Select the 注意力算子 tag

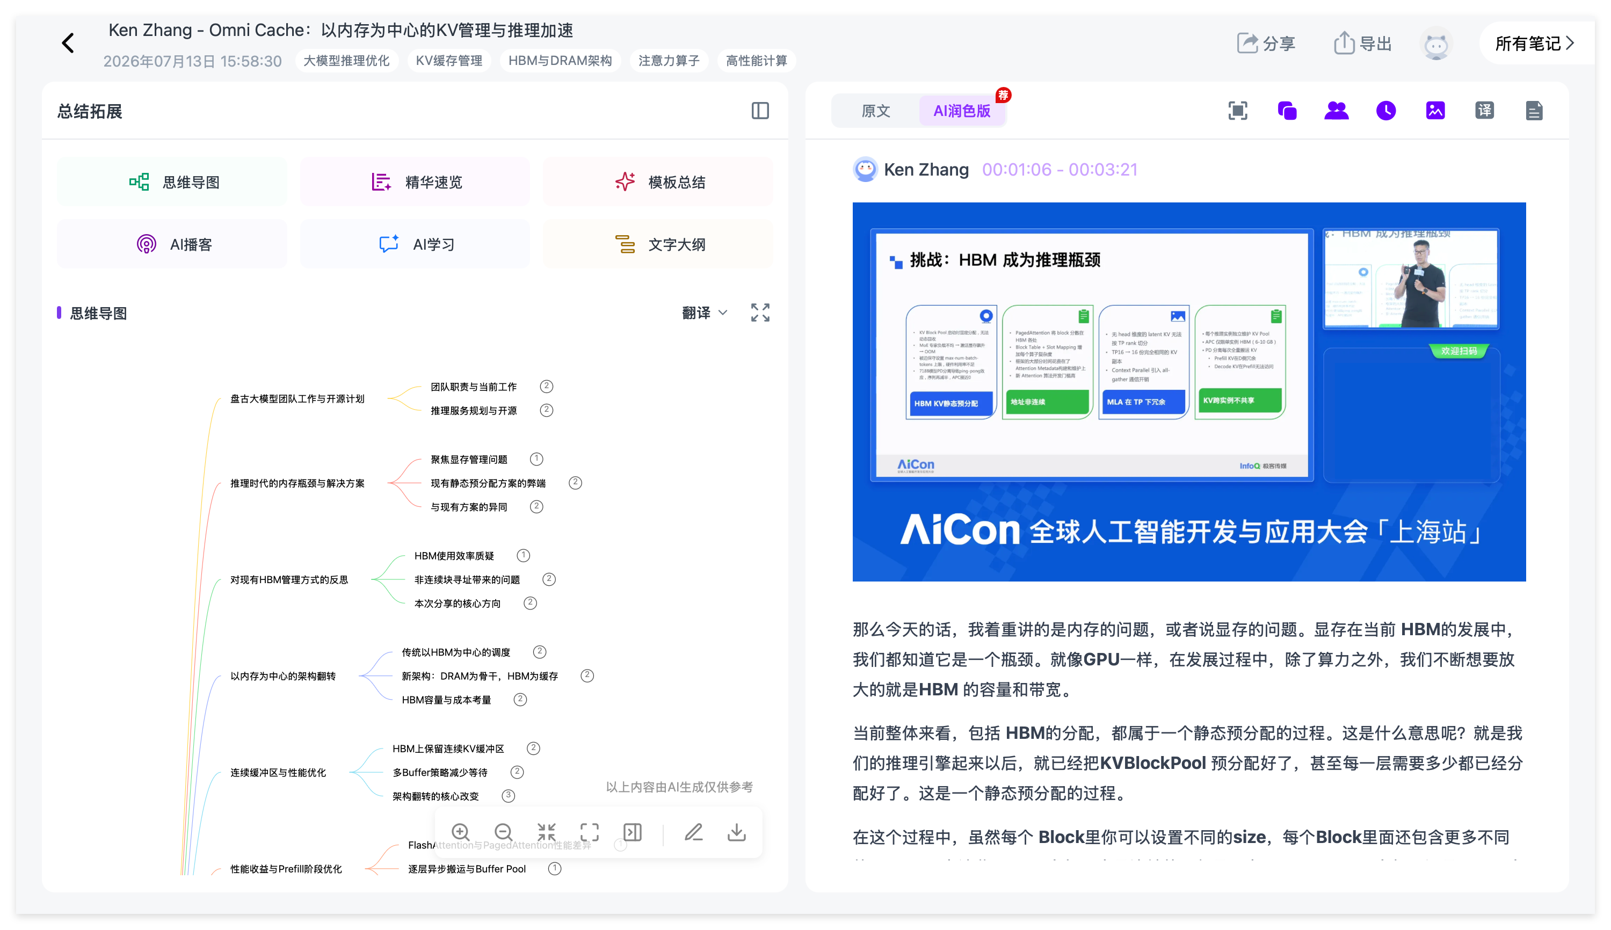coord(669,61)
